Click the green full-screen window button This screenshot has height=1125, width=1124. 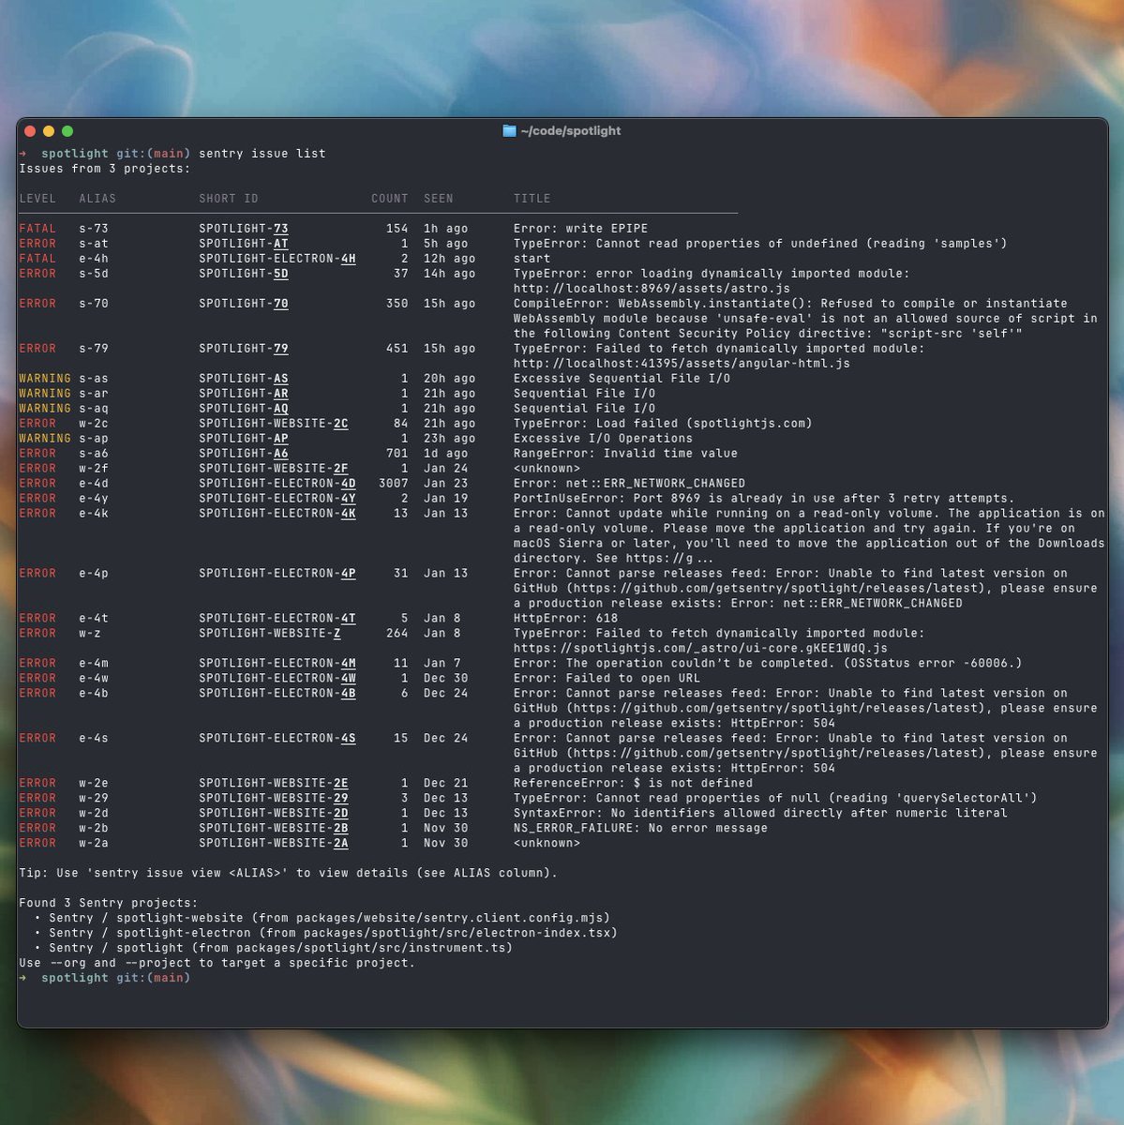[67, 131]
